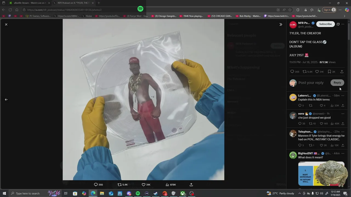Viewport: 351px width, 197px height.
Task: Open the more options menu on NFR post
Action: tap(343, 24)
